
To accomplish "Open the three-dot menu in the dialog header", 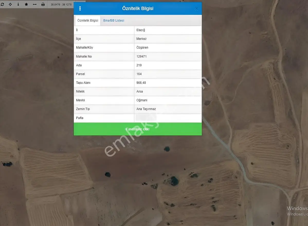I will (80, 8).
